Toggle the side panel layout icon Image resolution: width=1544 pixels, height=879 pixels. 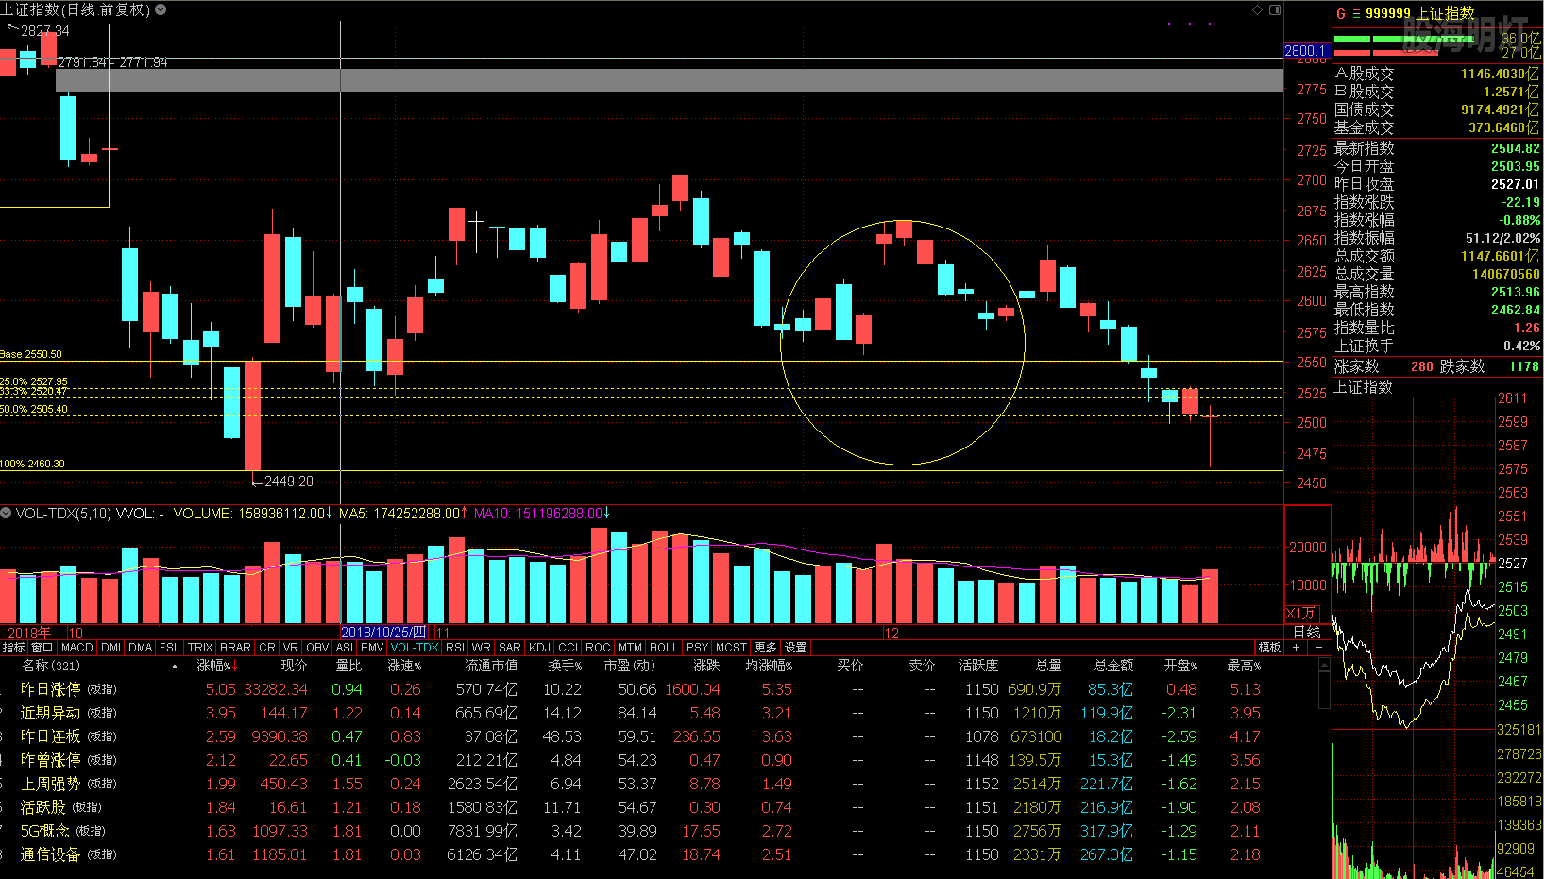click(x=1275, y=9)
